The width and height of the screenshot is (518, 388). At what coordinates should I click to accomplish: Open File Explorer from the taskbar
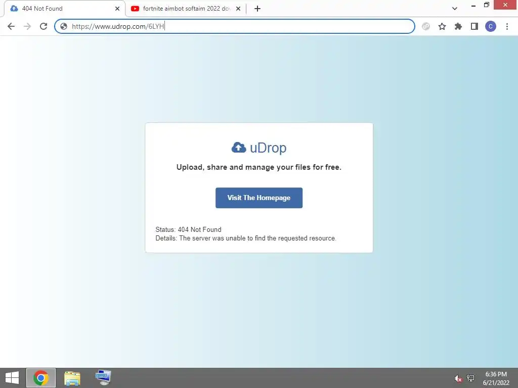72,378
